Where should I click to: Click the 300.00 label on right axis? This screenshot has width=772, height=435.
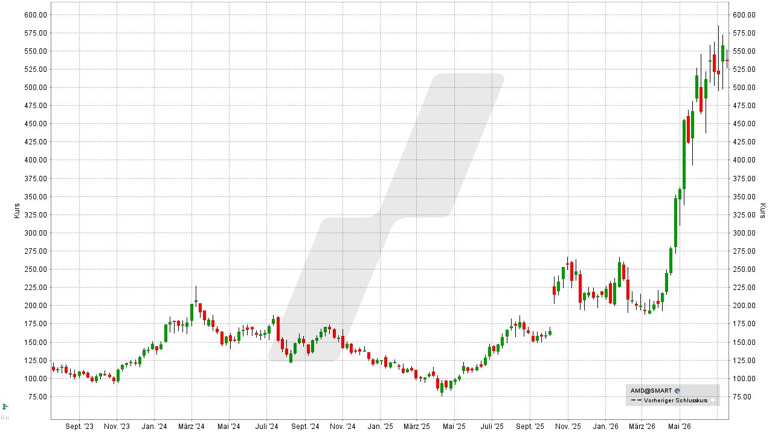coord(744,233)
